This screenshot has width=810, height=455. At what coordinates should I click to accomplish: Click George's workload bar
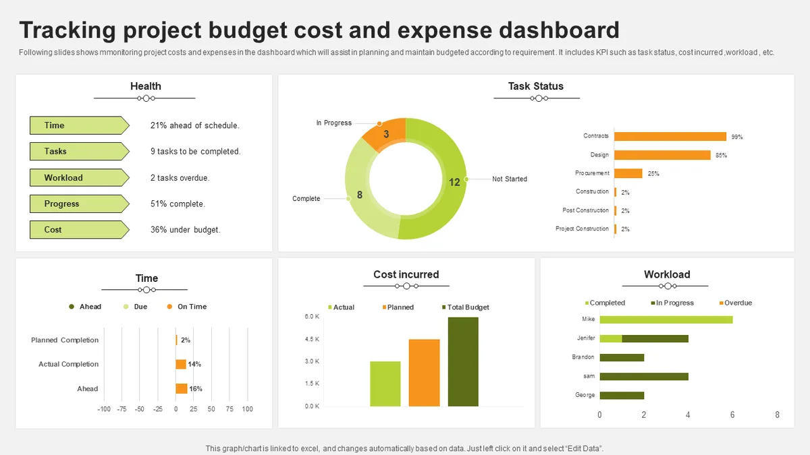622,395
